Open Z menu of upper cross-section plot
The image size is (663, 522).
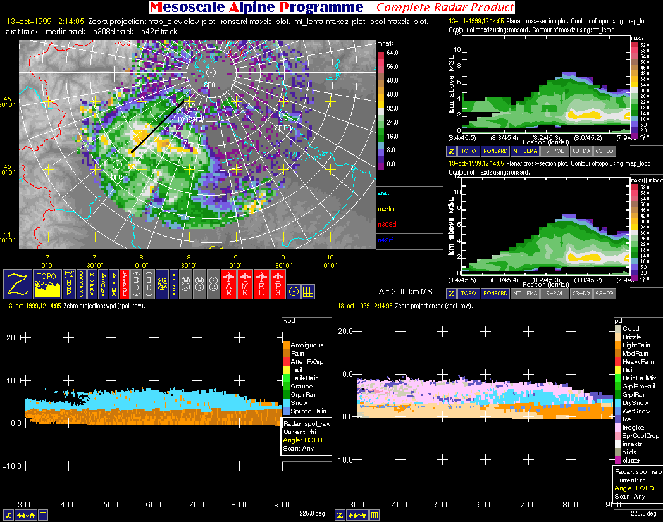coord(452,152)
